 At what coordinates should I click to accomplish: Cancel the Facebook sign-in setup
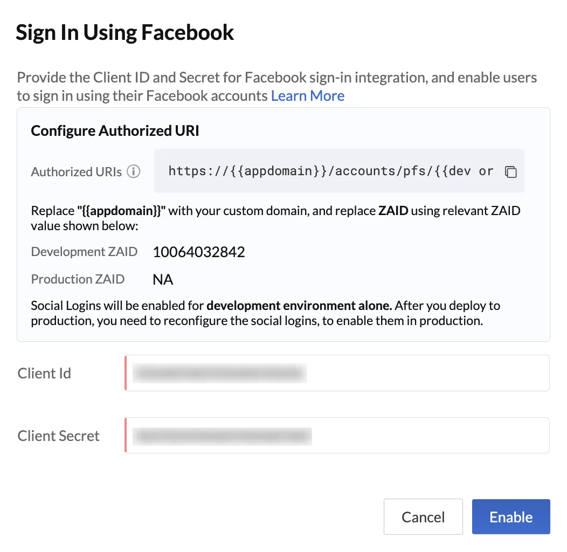[423, 516]
